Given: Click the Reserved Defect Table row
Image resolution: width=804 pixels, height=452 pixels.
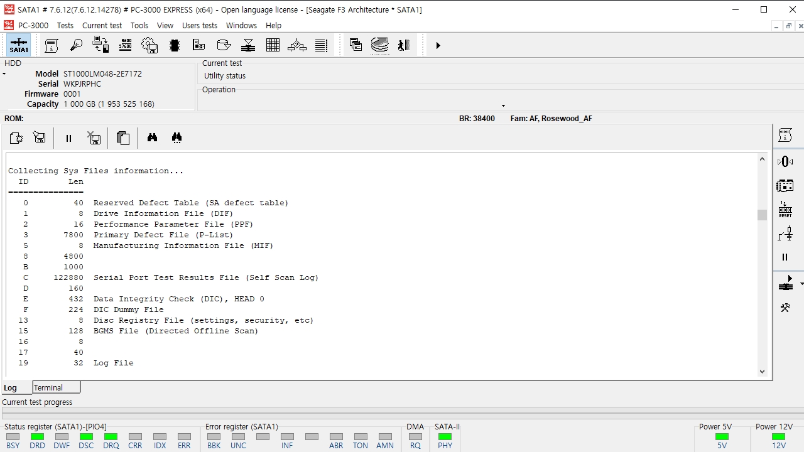Looking at the screenshot, I should [148, 203].
